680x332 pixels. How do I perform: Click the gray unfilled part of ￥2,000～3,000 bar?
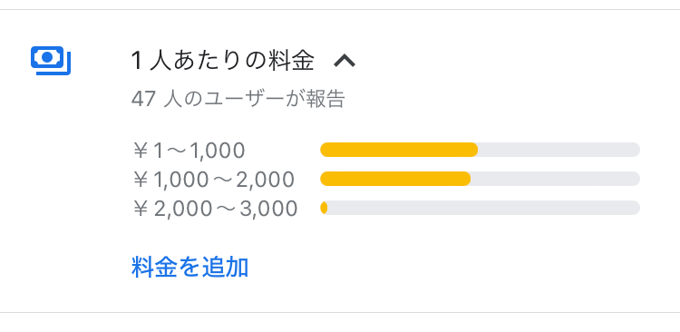coord(483,208)
